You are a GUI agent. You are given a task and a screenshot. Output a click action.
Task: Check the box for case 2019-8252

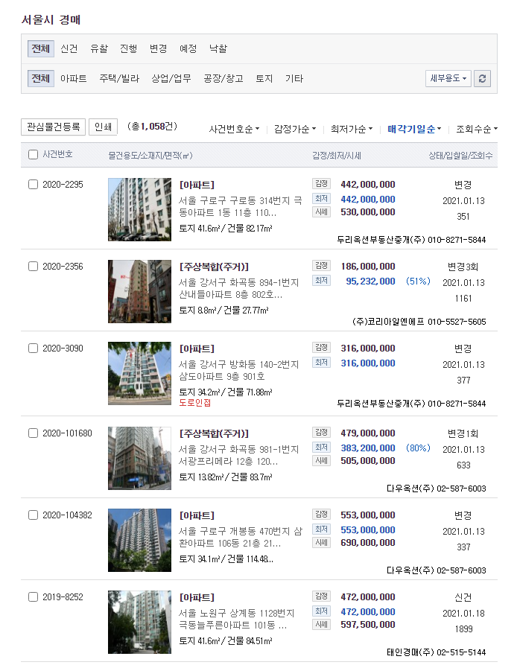[x=33, y=596]
